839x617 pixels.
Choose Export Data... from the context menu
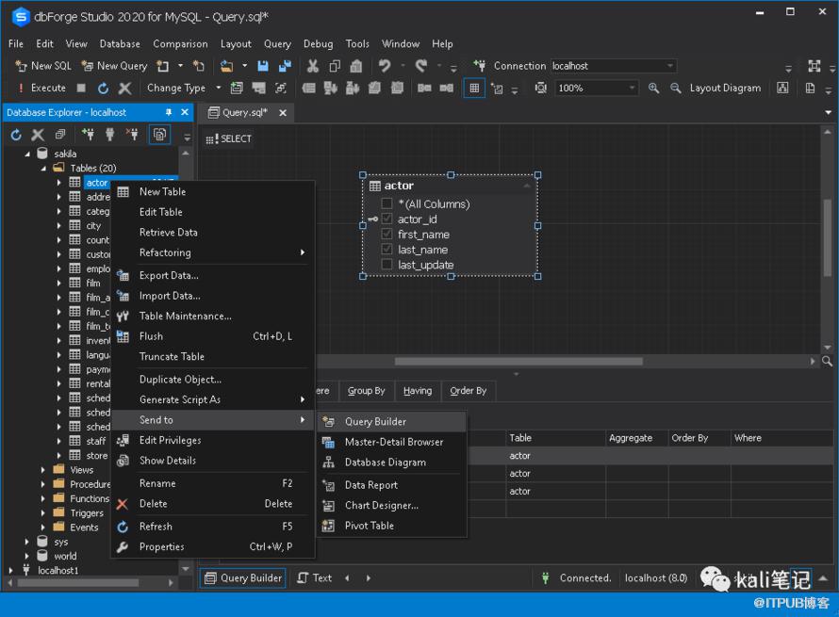pos(169,276)
